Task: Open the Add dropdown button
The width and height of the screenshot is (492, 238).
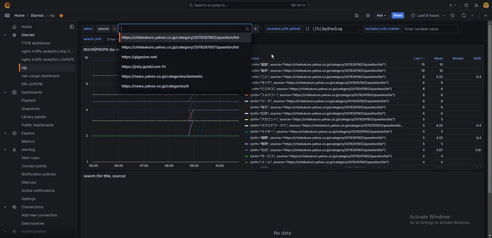Action: (x=381, y=16)
